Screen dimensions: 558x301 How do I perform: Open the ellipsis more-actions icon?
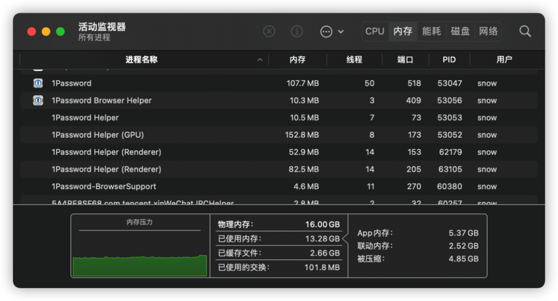pos(327,31)
